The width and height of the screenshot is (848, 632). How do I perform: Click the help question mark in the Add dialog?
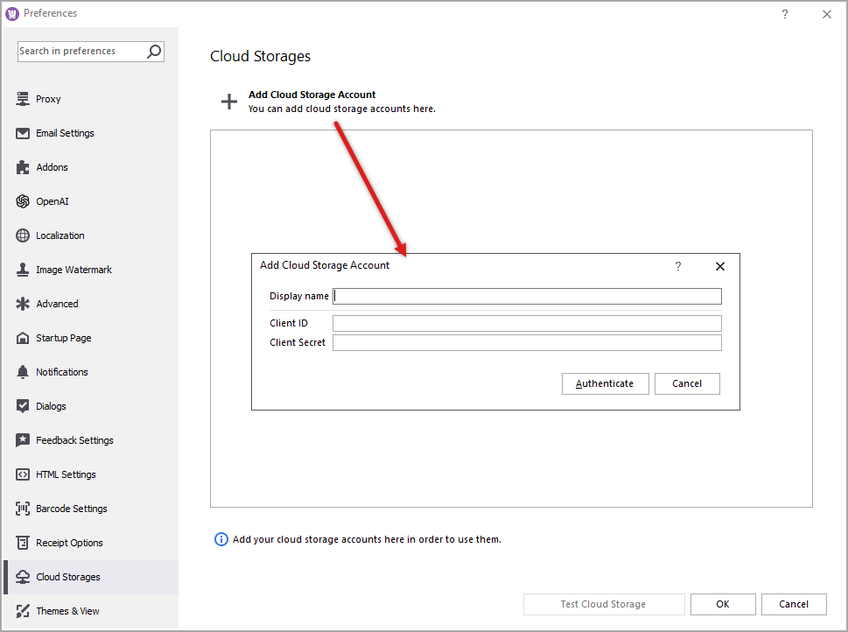678,266
